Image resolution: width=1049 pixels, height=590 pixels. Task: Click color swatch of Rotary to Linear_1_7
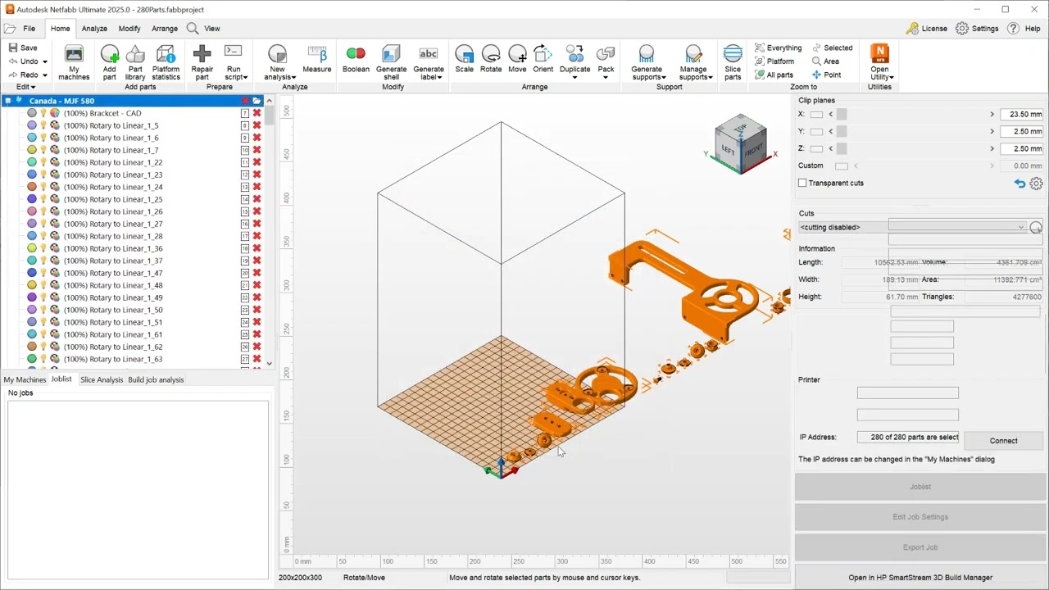pos(32,150)
